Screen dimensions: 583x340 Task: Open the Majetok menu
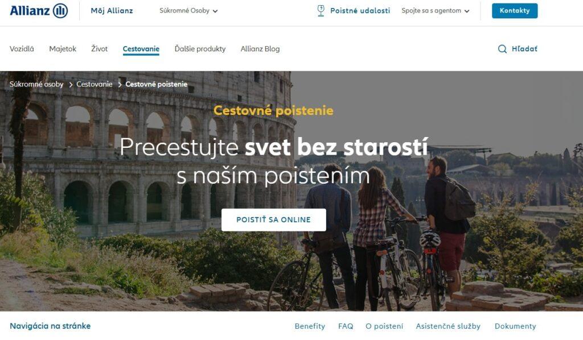63,49
